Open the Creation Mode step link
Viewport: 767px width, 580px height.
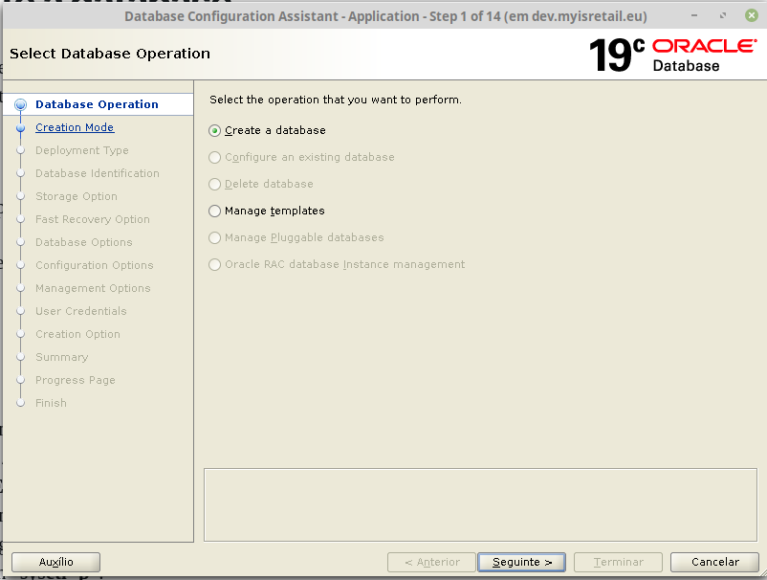point(75,127)
